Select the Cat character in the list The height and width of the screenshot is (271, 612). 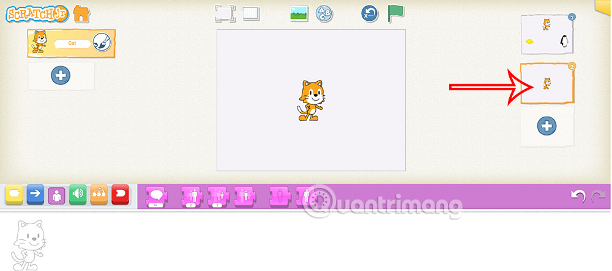(x=72, y=43)
